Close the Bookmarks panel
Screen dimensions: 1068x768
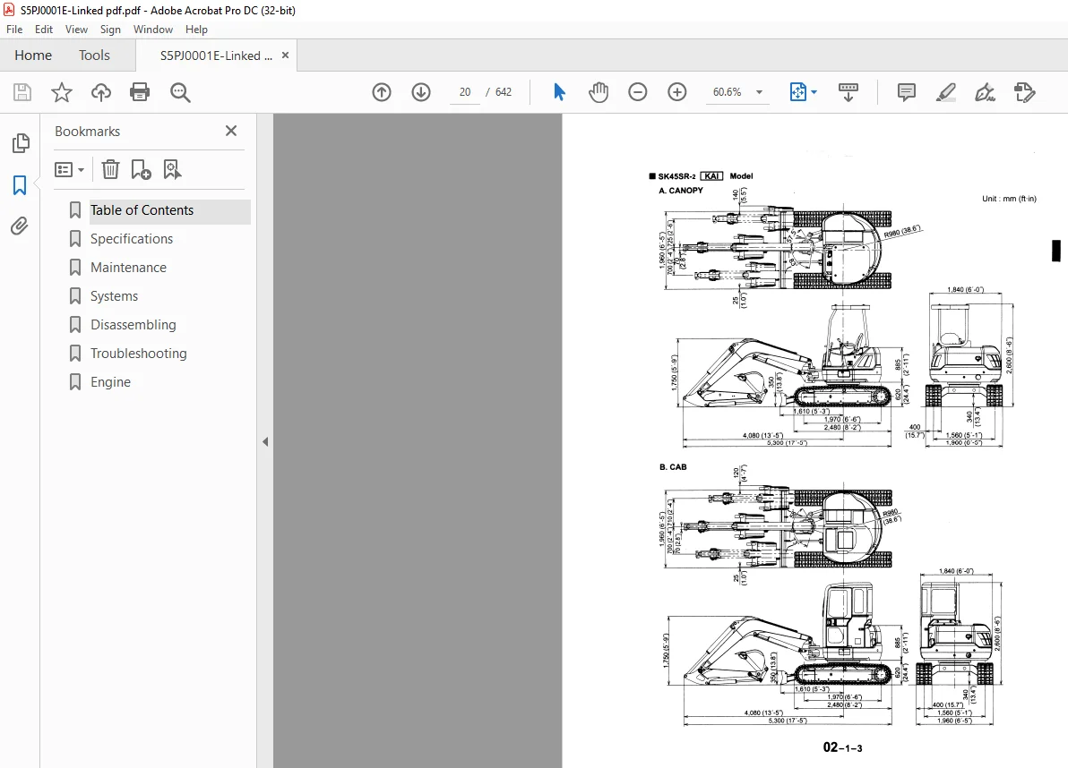point(231,131)
